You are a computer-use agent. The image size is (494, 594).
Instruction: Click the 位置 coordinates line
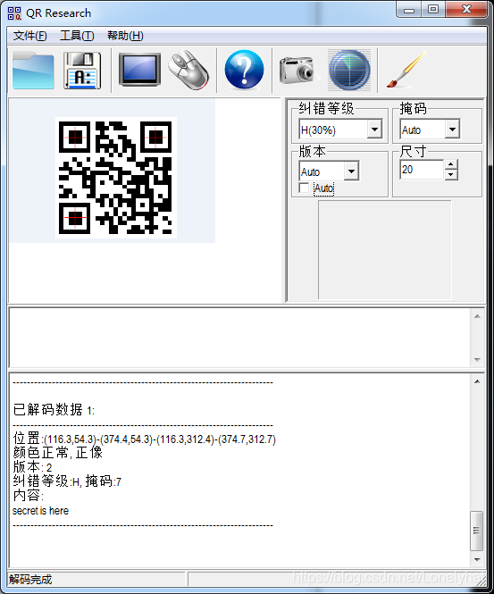(145, 439)
